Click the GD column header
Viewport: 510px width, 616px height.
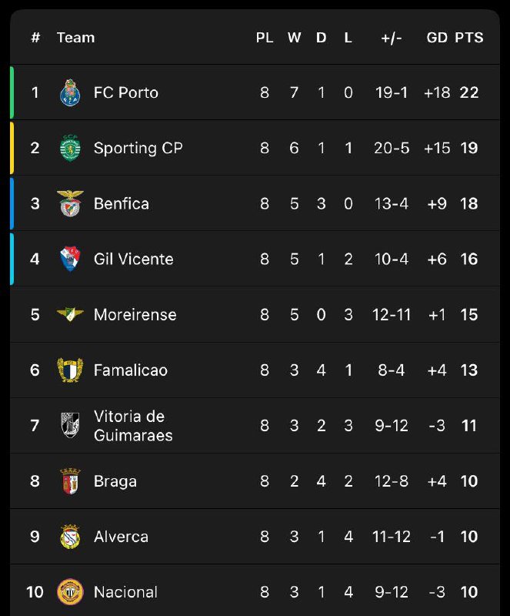click(437, 38)
